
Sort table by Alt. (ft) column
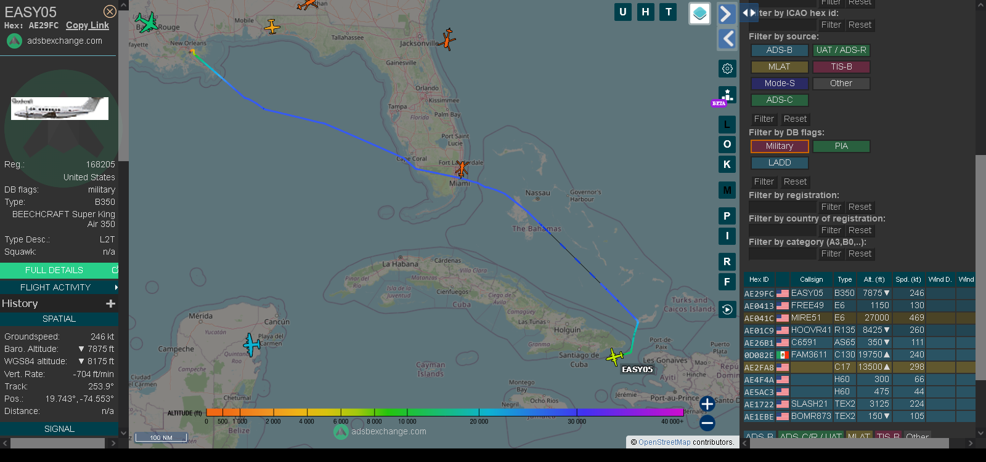874,279
